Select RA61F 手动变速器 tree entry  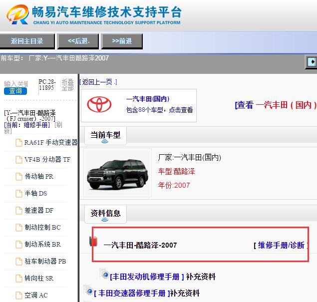(x=51, y=142)
